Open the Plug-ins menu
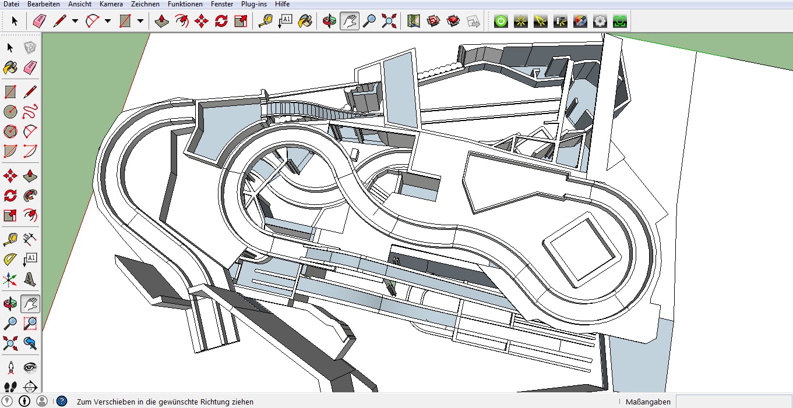This screenshot has height=408, width=793. click(x=254, y=4)
